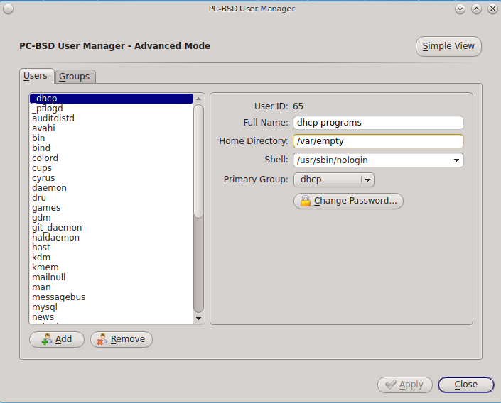Screen dimensions: 501x403
Task: Select the mysql user in list
Action: 45,307
